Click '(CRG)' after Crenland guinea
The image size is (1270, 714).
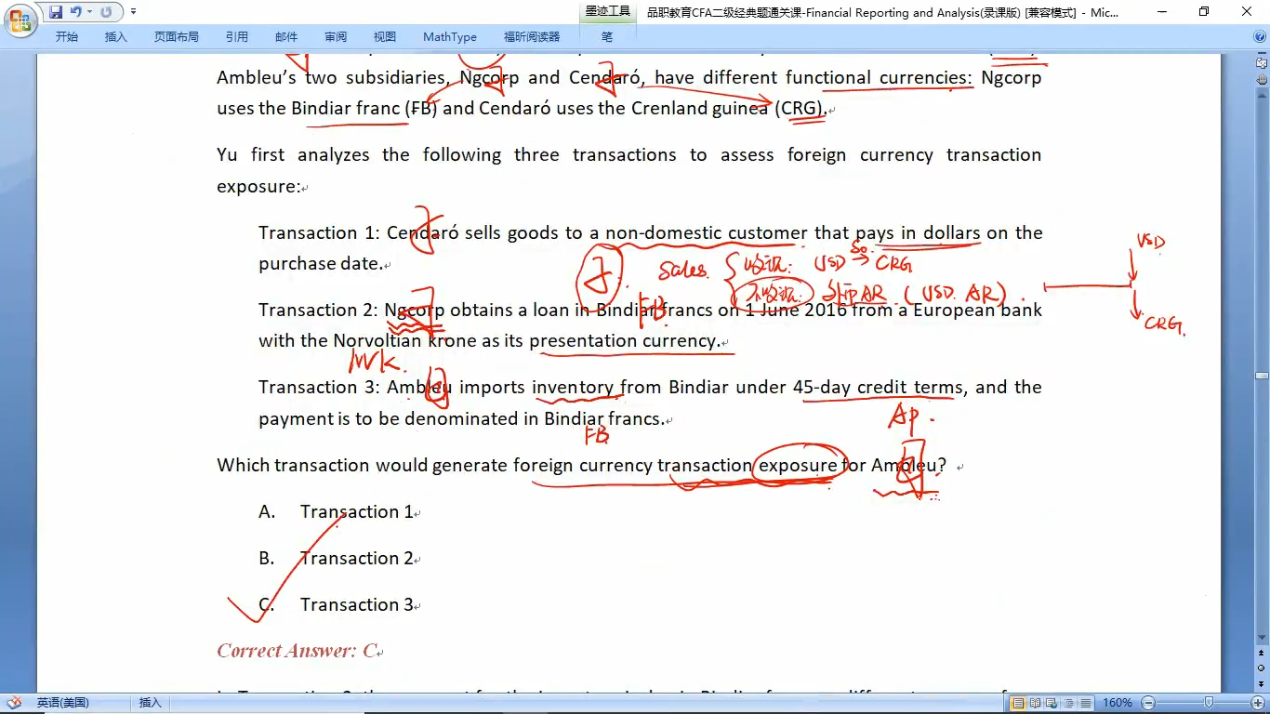click(x=800, y=108)
